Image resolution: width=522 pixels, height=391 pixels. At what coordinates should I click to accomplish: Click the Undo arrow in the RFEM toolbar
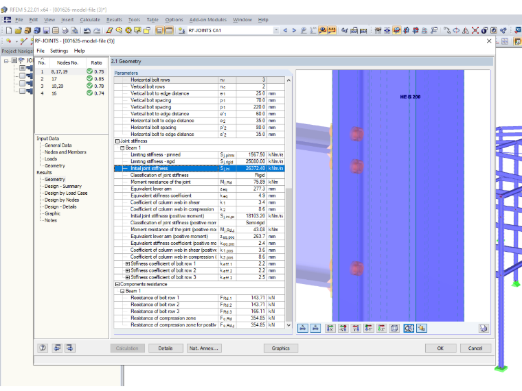tap(87, 30)
